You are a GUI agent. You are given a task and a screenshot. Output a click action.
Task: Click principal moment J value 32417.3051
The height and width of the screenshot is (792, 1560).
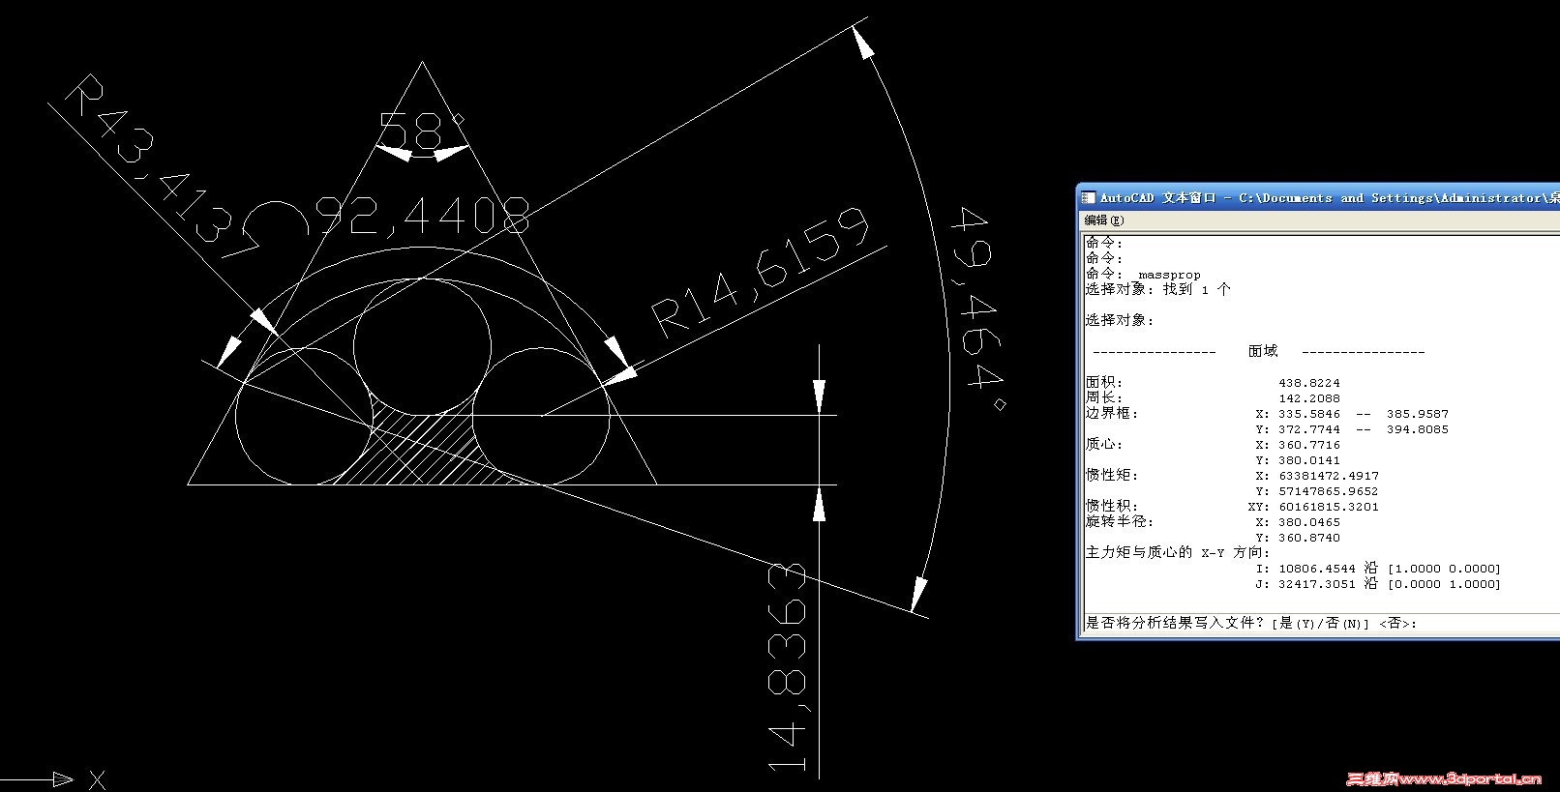(x=1317, y=584)
